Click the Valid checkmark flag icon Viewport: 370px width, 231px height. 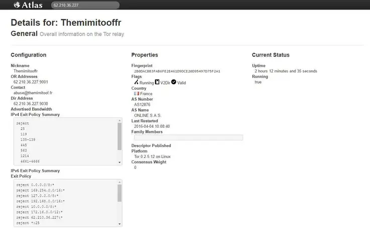173,82
